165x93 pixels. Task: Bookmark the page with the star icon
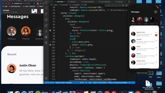[x=34, y=3]
